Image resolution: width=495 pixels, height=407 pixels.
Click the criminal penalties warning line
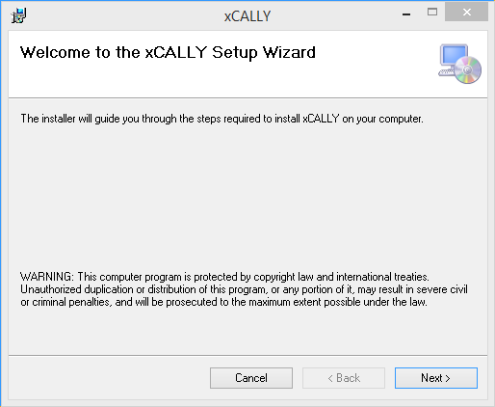(223, 302)
